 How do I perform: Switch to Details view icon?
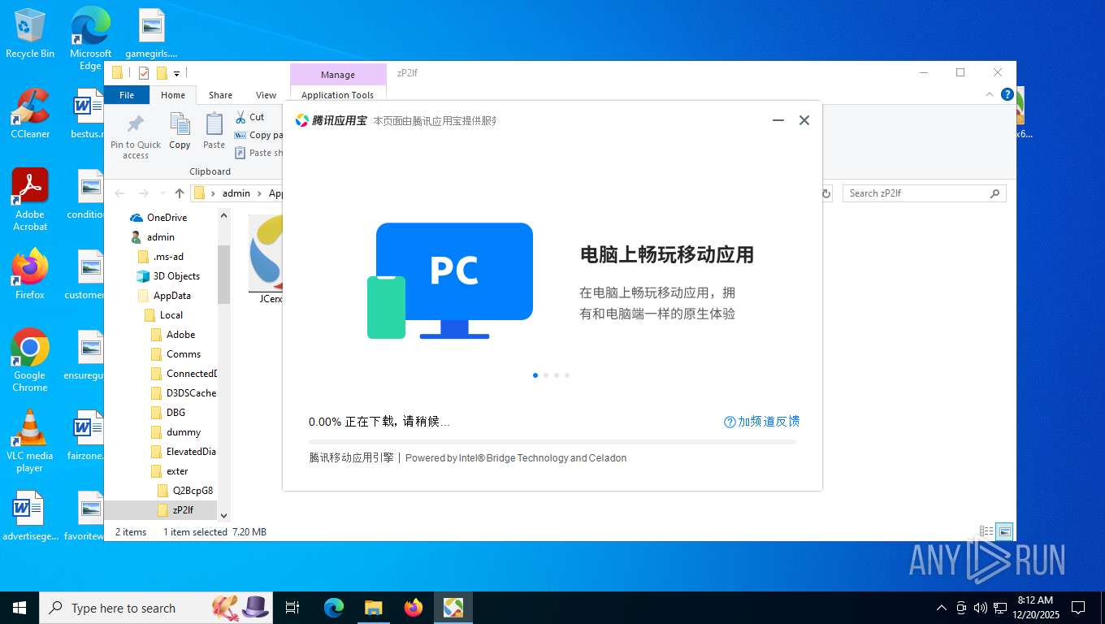(986, 531)
